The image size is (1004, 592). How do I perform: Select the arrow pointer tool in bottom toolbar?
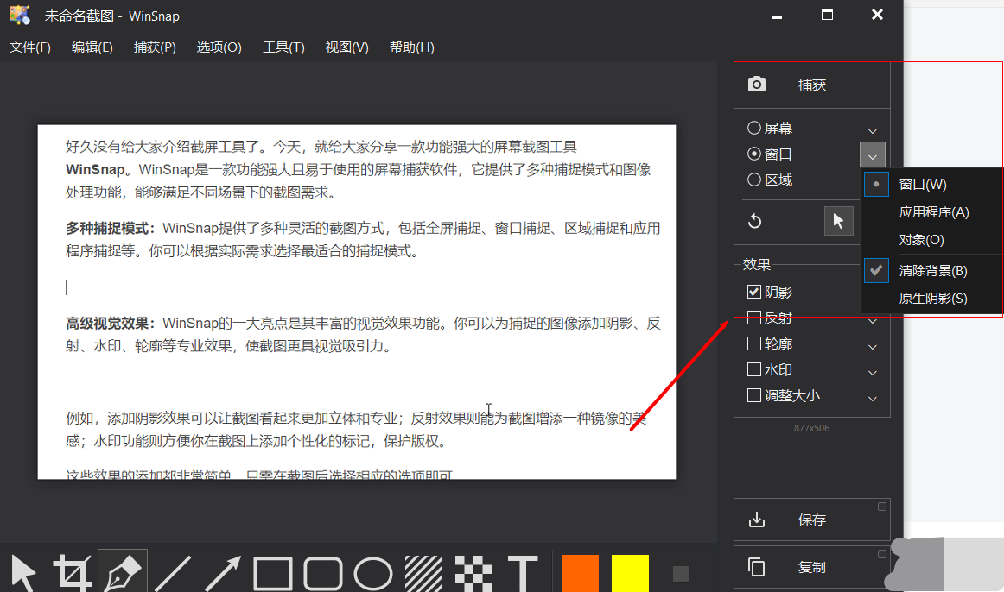click(x=23, y=573)
